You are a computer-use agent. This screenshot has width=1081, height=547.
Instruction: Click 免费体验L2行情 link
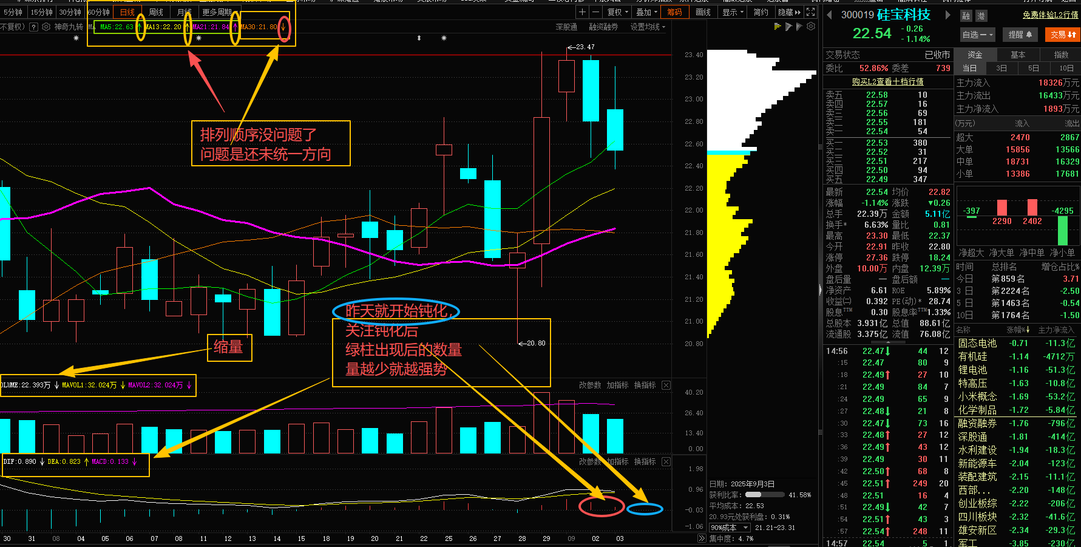[1050, 15]
